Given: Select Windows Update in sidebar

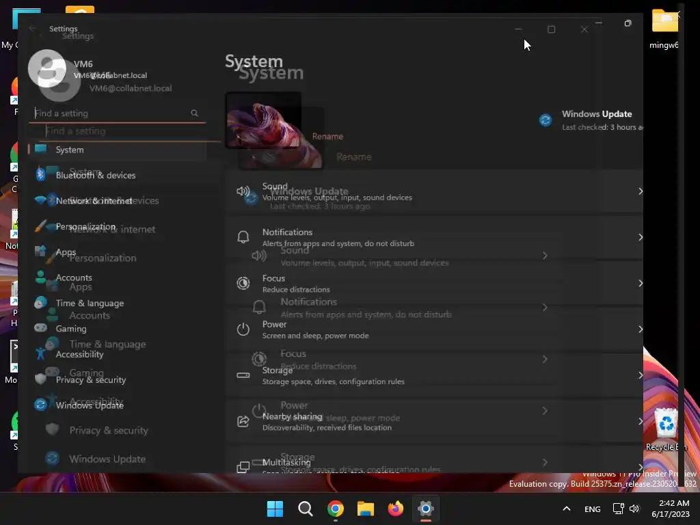Looking at the screenshot, I should [x=117, y=405].
